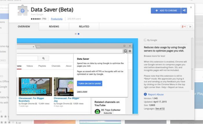Switch to the Reviews tab
This screenshot has width=203, height=124.
click(x=54, y=26)
